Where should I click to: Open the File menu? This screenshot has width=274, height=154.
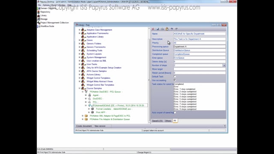39,5
